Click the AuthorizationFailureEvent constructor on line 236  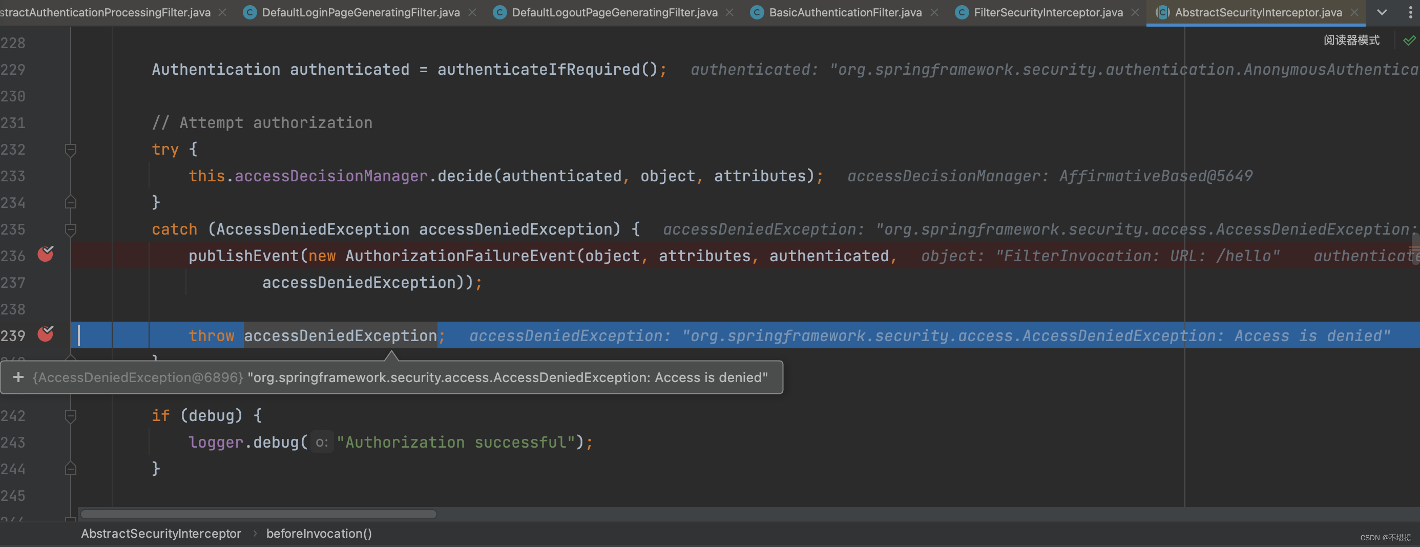pyautogui.click(x=461, y=256)
